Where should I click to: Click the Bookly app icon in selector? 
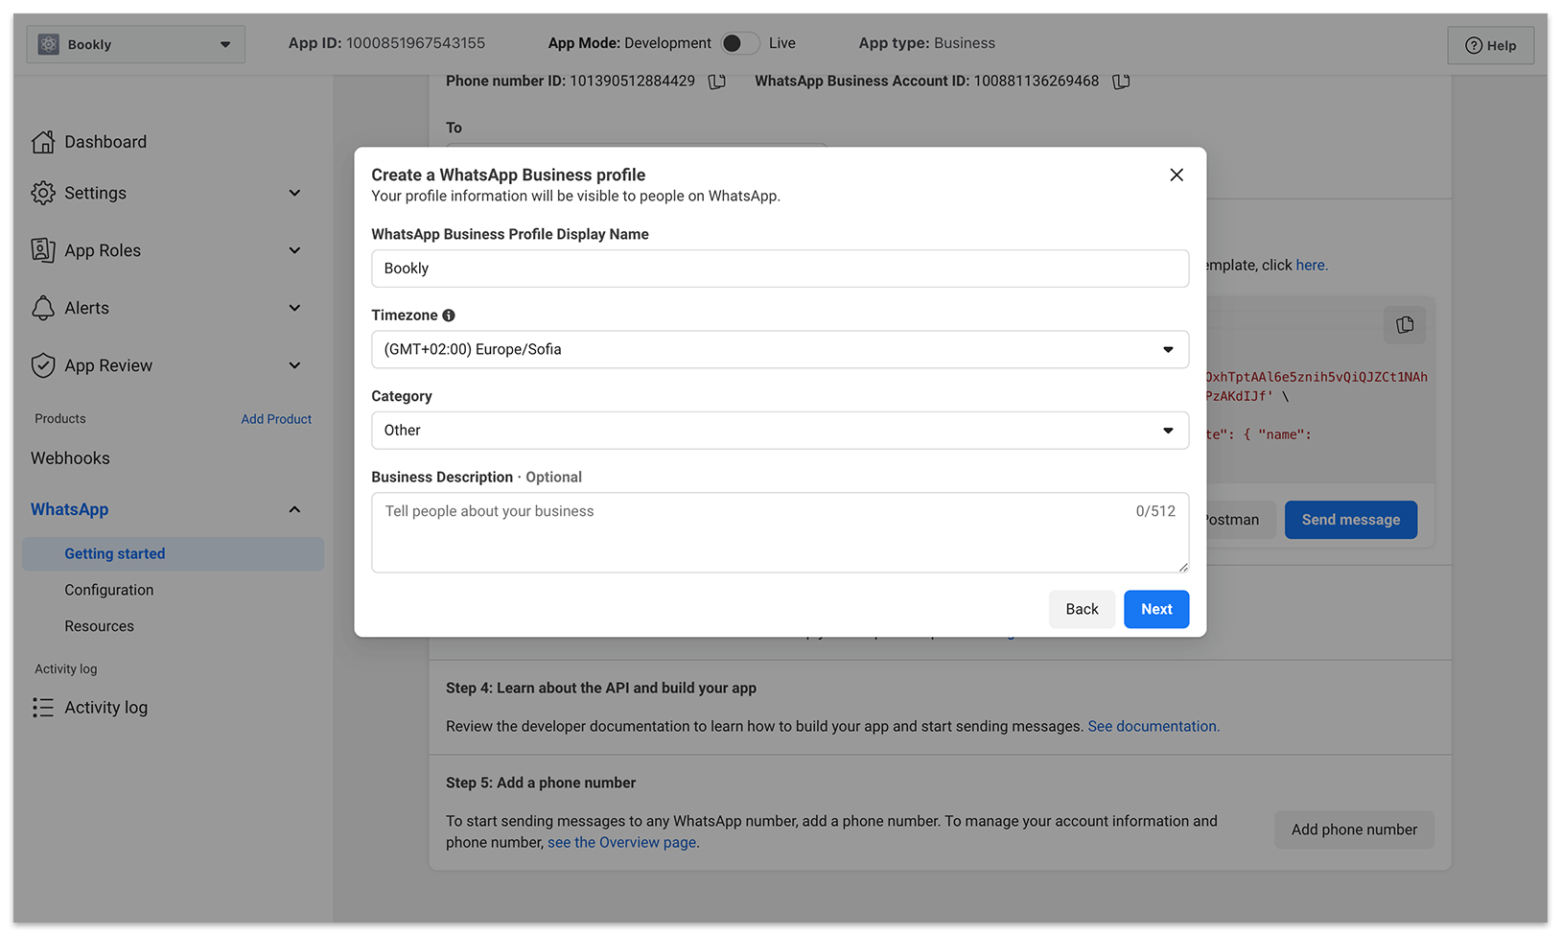click(49, 44)
